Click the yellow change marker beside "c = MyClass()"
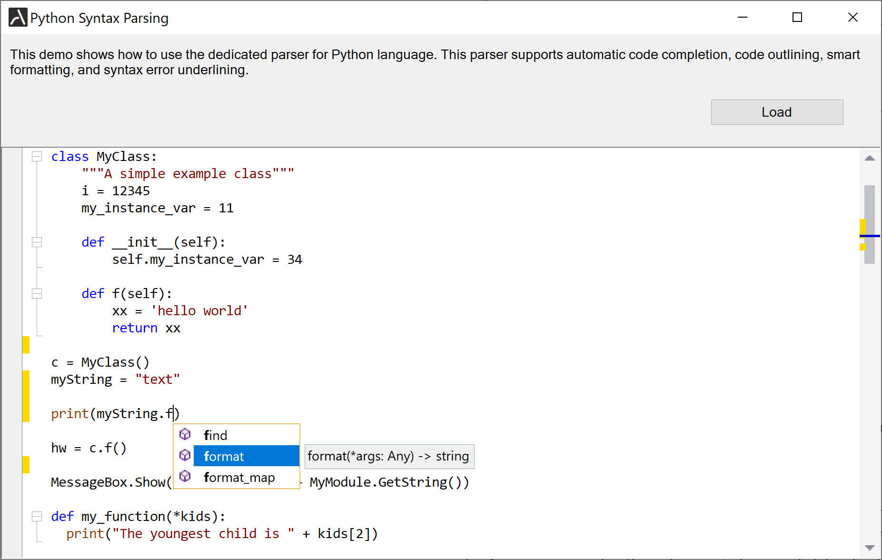The width and height of the screenshot is (882, 560). pos(25,344)
